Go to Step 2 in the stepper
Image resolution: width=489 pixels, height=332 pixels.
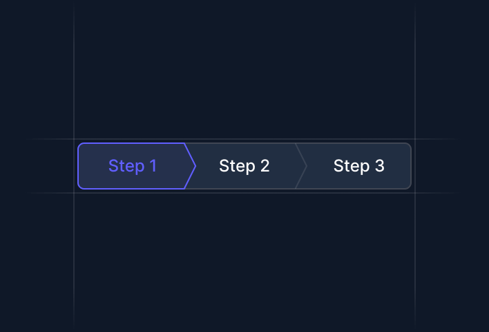click(x=244, y=166)
